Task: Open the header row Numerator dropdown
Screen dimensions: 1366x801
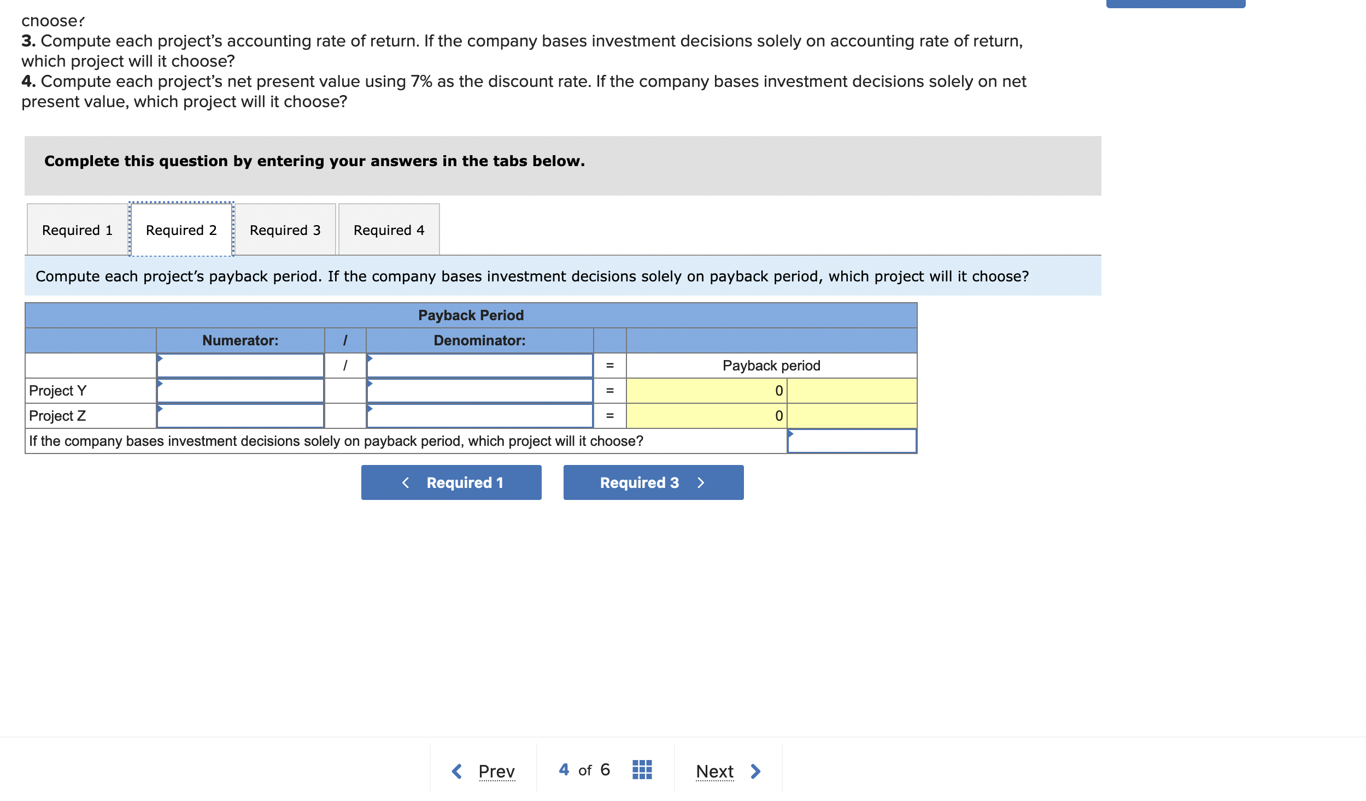Action: click(241, 366)
